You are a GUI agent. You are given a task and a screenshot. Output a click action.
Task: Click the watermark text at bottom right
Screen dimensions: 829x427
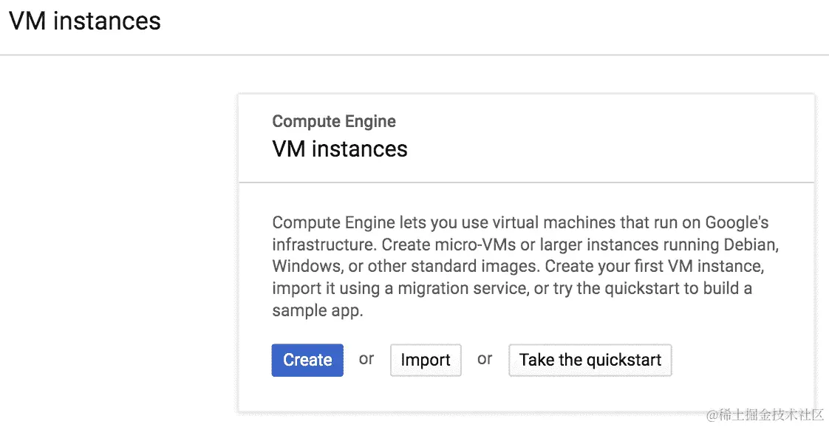coord(765,415)
